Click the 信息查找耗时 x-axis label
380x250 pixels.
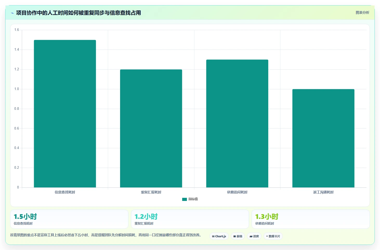click(65, 192)
